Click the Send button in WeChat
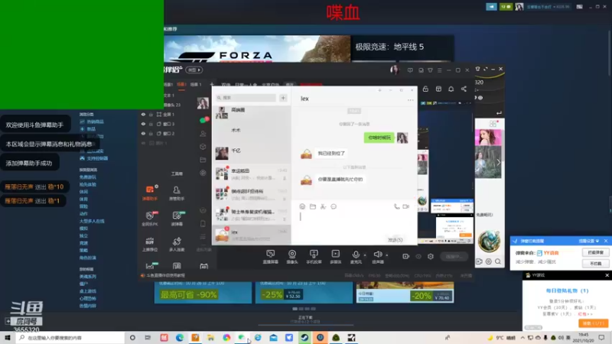This screenshot has width=612, height=344. 395,240
